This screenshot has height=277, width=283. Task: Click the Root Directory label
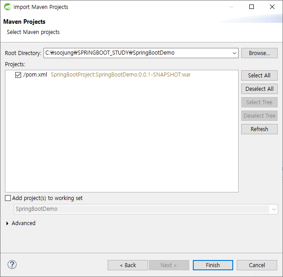coord(23,53)
